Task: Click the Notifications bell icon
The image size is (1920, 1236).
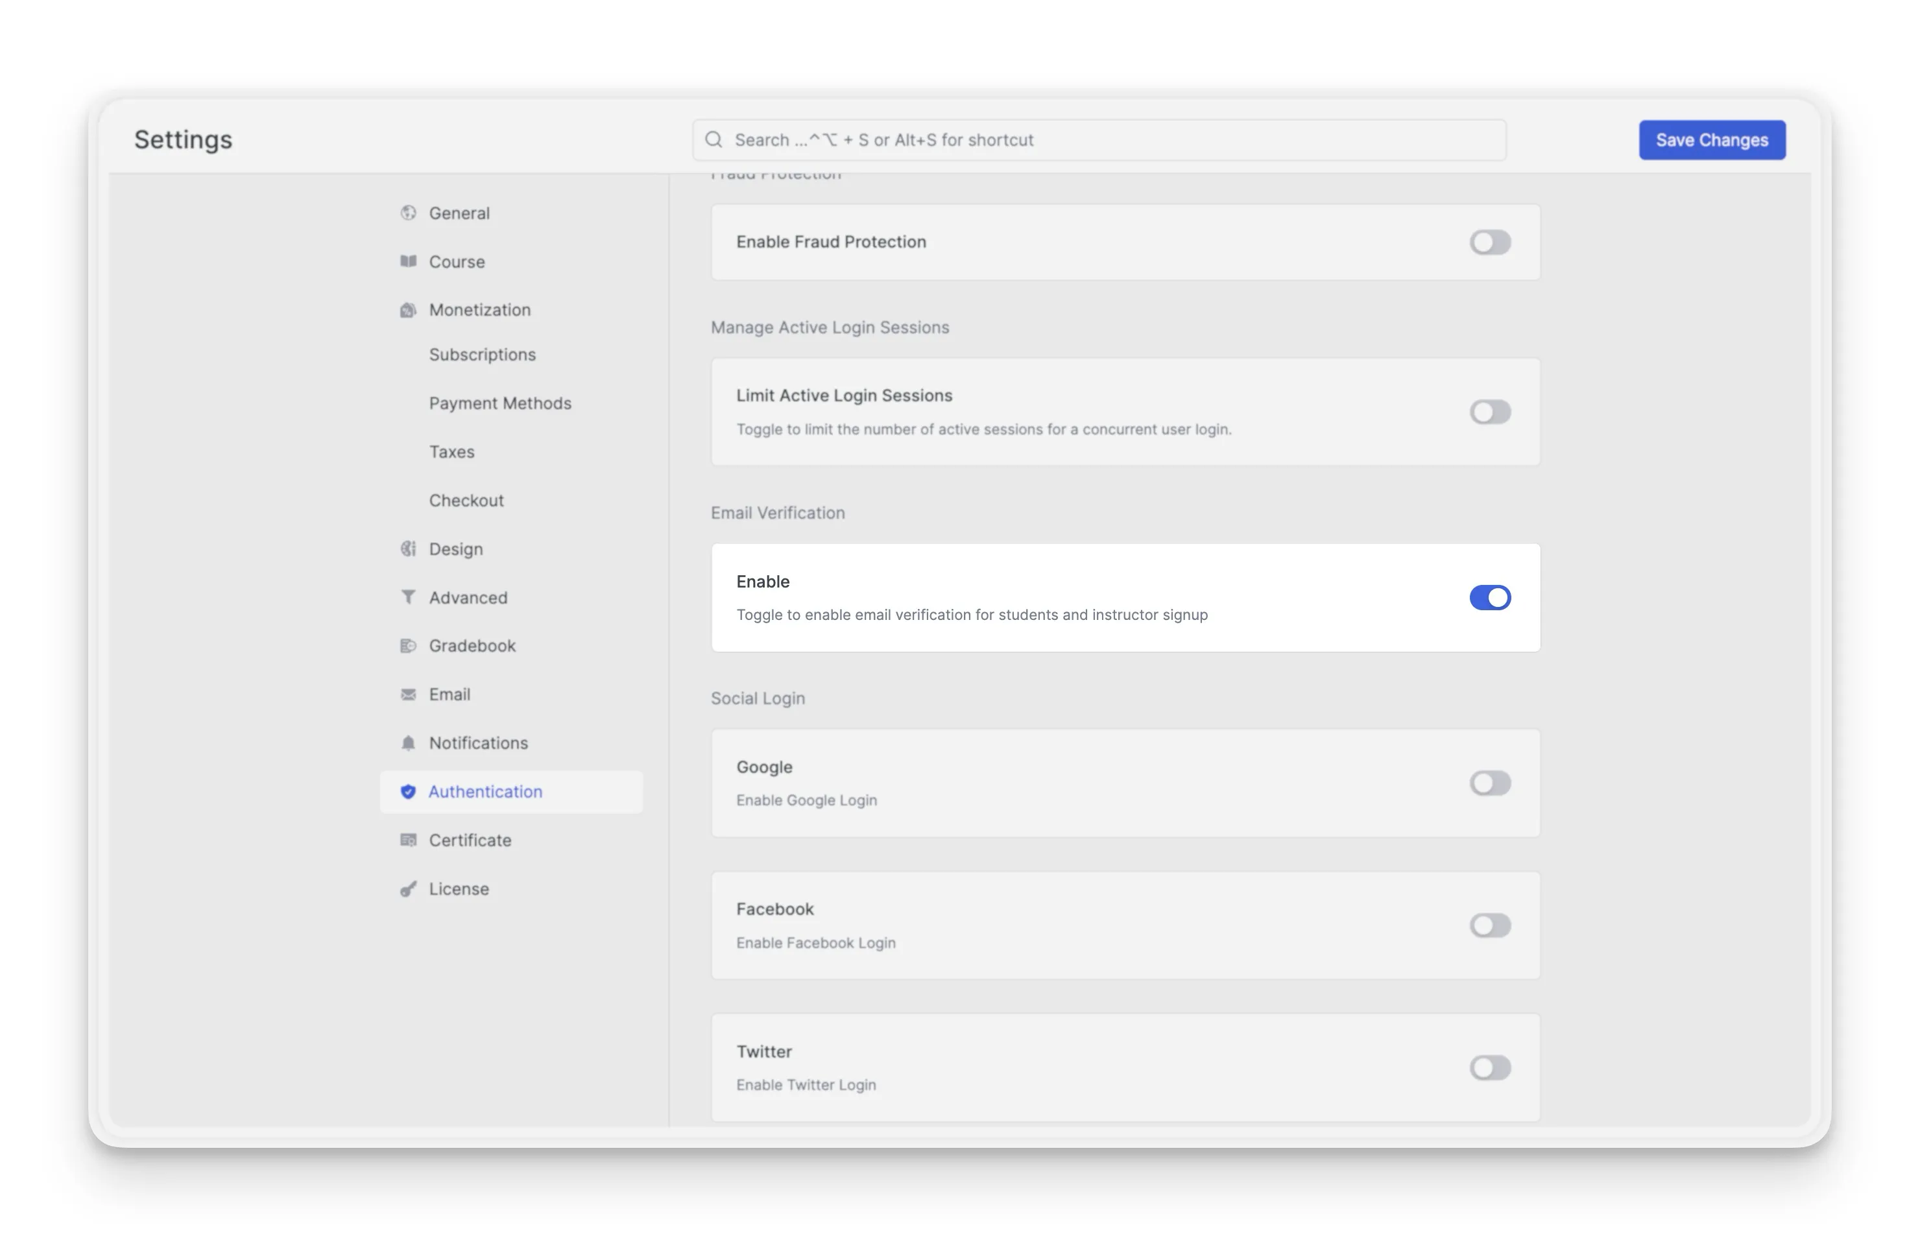Action: (409, 743)
